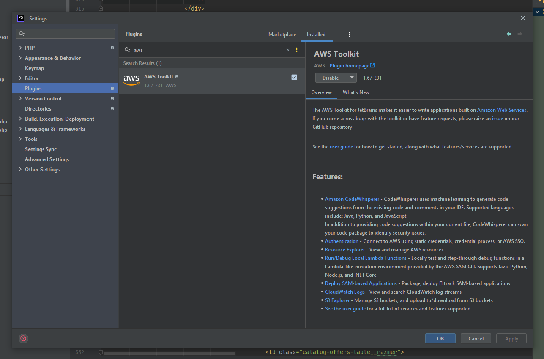The image size is (544, 359).
Task: Click the Apply button
Action: click(511, 338)
